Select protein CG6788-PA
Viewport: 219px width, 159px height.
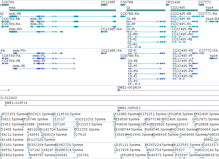click(x=123, y=58)
